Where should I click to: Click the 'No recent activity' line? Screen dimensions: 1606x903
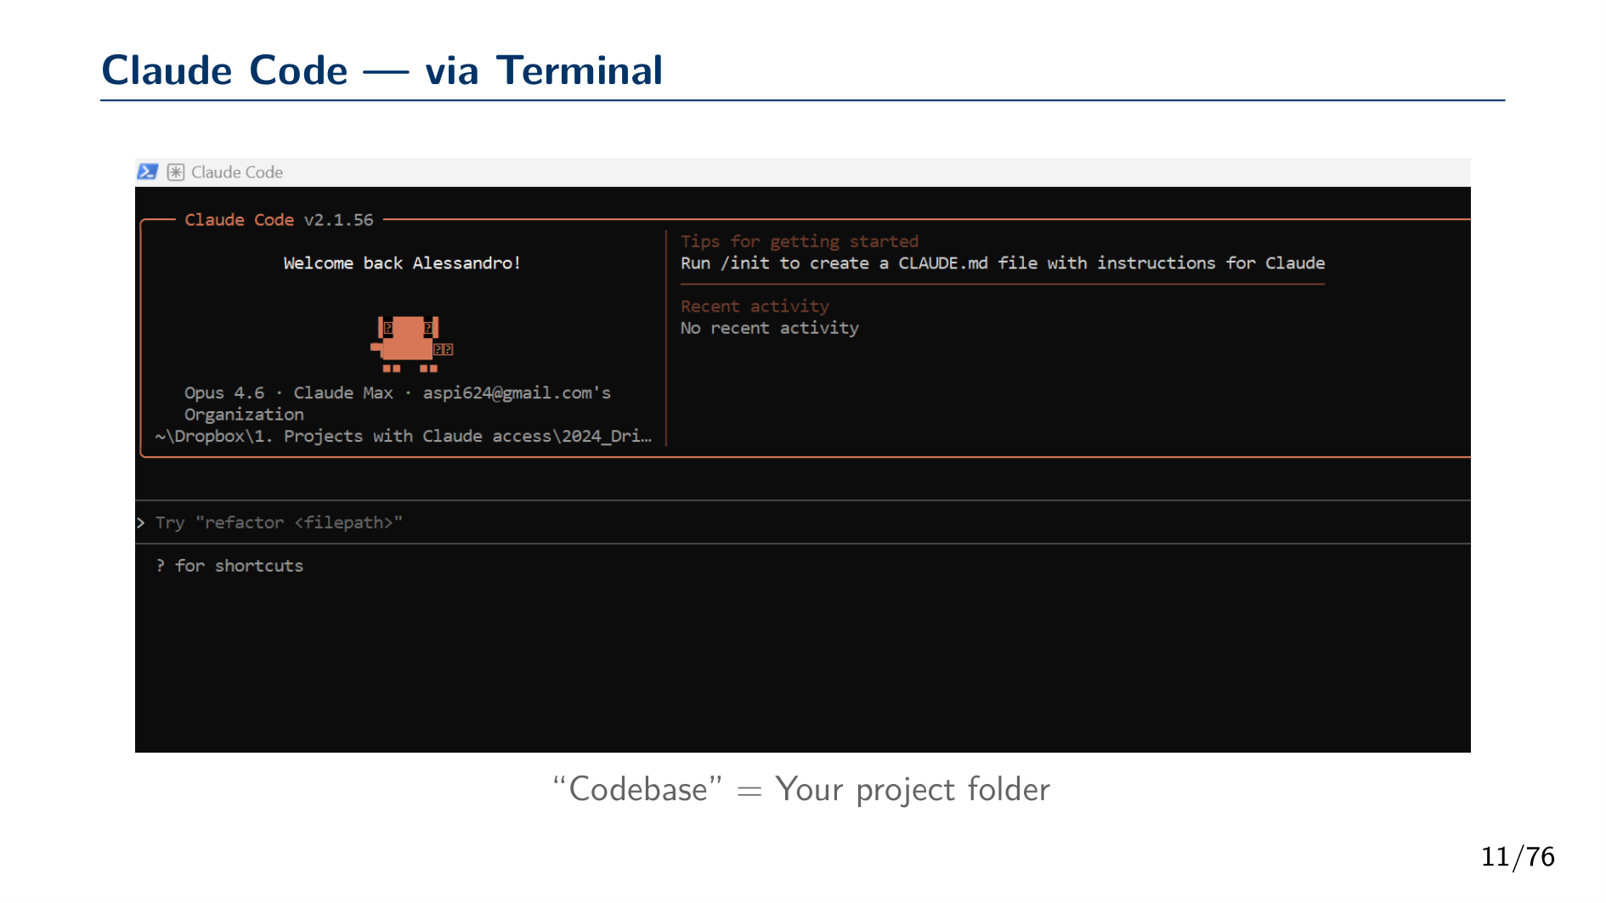coord(770,328)
